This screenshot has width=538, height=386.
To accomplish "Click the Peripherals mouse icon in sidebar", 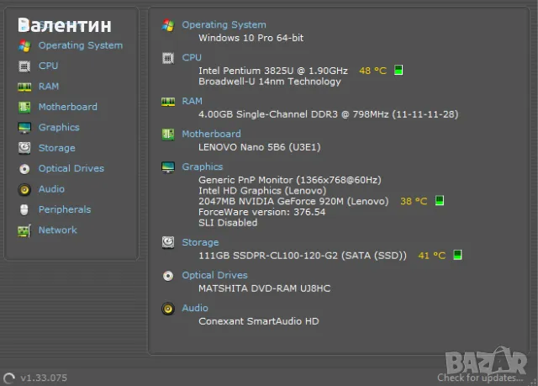I will 24,209.
